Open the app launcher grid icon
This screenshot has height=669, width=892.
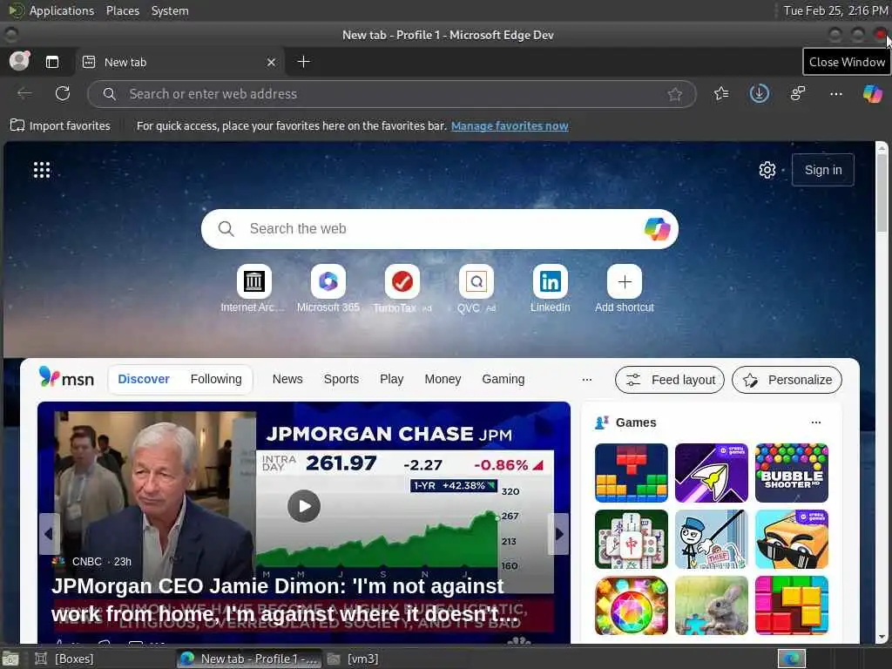pos(42,170)
